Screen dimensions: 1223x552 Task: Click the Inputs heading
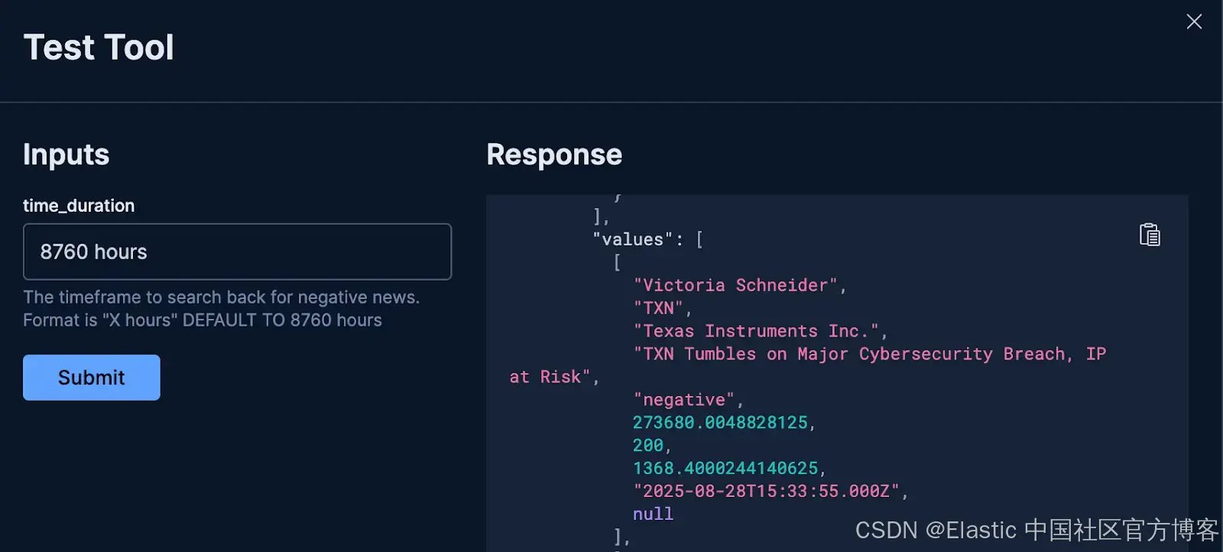pyautogui.click(x=67, y=154)
